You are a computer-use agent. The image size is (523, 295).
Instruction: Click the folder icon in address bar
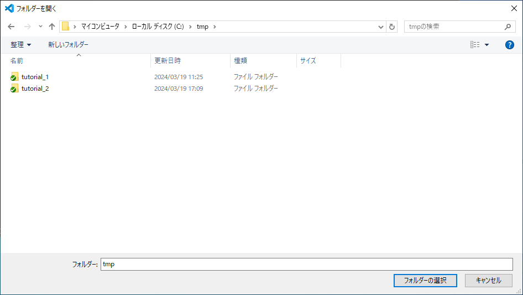(x=66, y=27)
